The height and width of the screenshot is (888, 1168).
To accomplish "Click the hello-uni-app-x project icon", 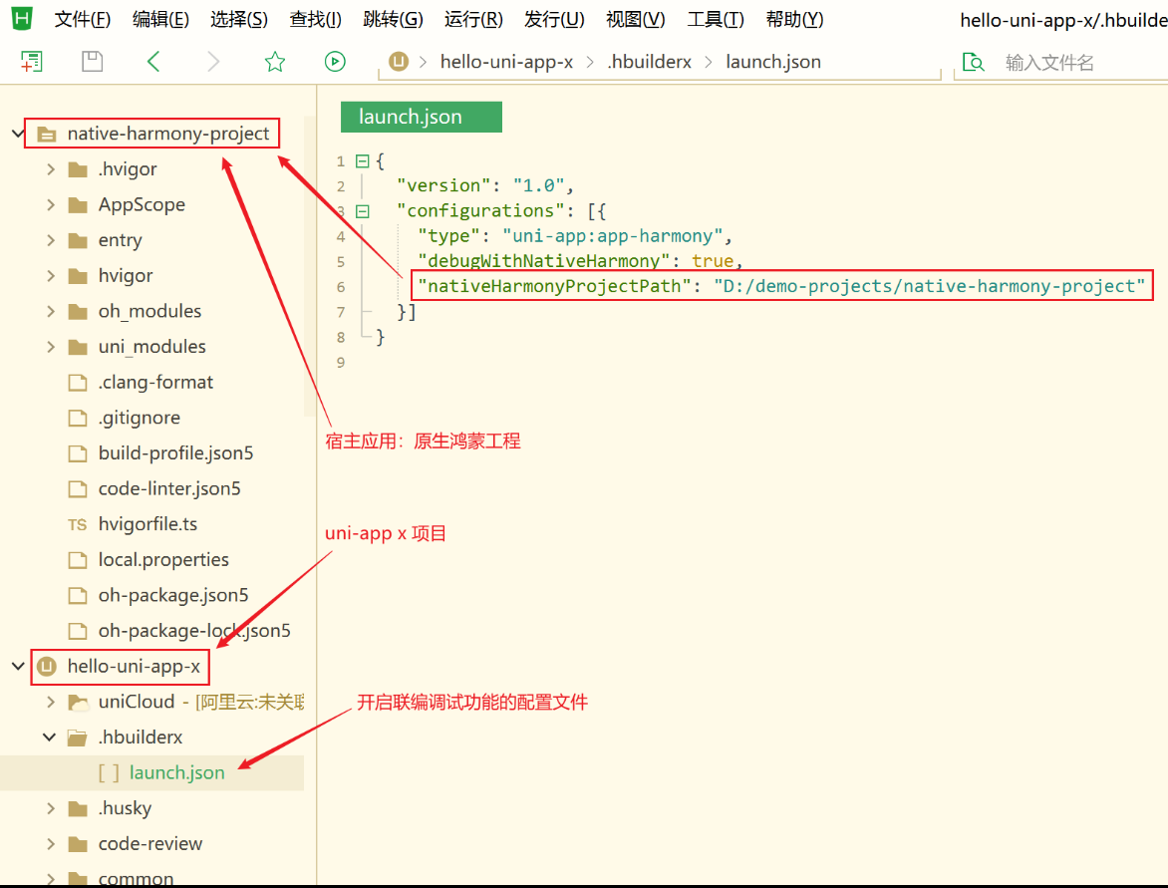I will (47, 666).
